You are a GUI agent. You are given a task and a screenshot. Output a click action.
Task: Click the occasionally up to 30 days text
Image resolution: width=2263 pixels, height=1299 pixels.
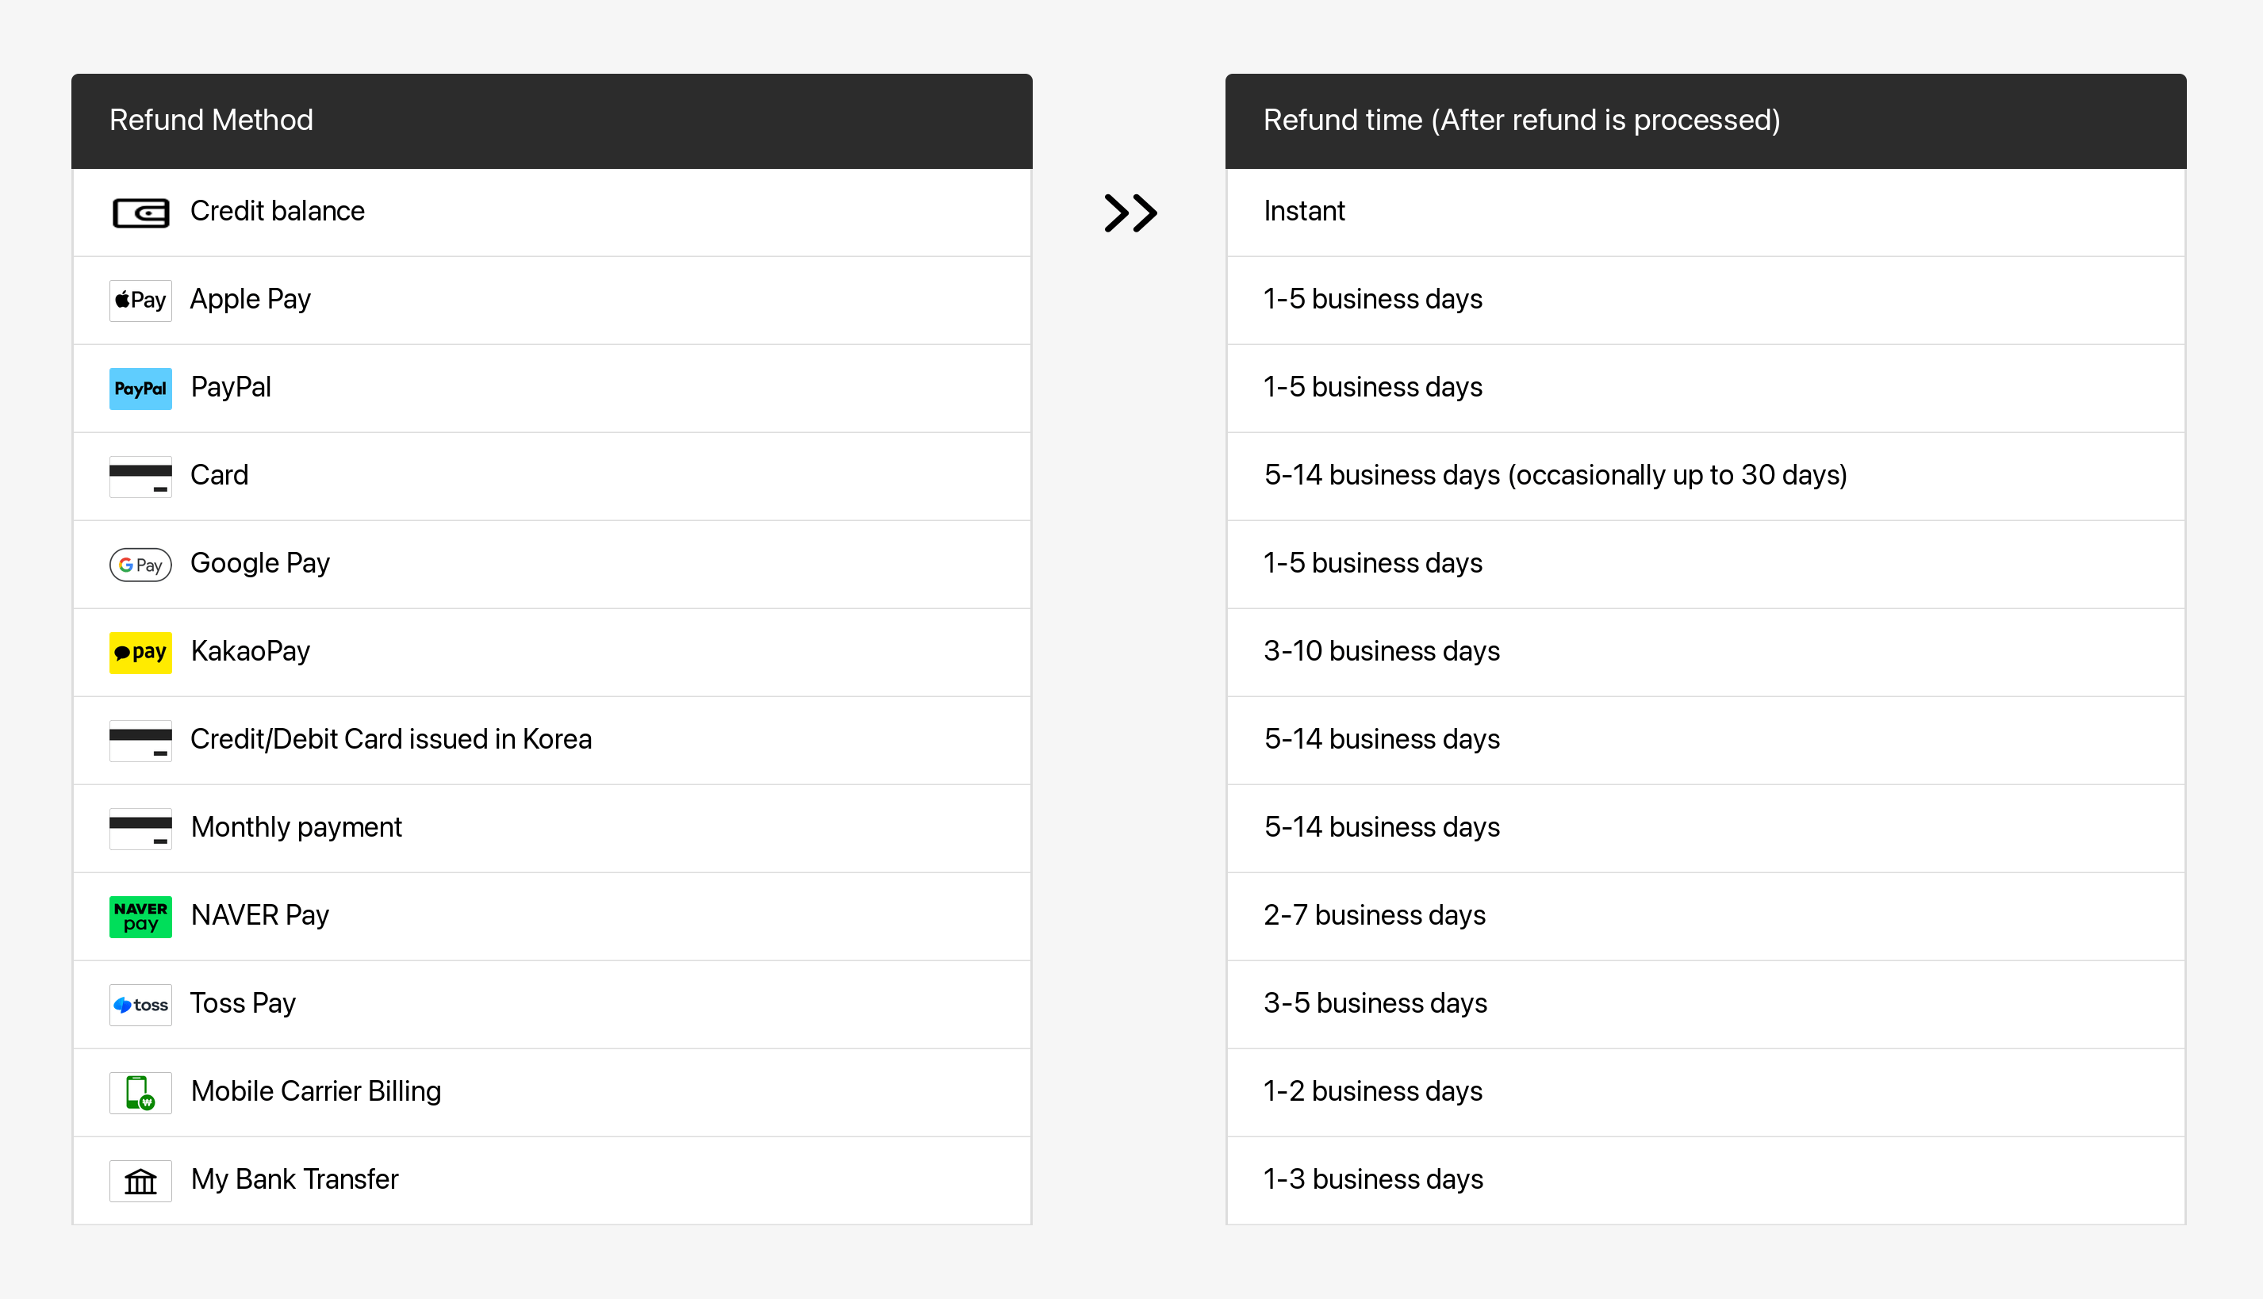(1677, 476)
